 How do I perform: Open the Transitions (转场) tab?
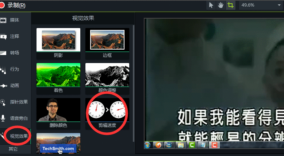click(x=15, y=53)
